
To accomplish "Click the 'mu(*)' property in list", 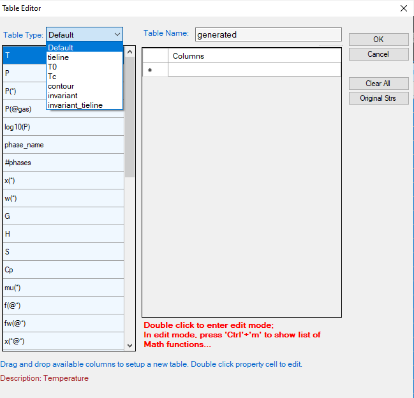I will pyautogui.click(x=63, y=288).
